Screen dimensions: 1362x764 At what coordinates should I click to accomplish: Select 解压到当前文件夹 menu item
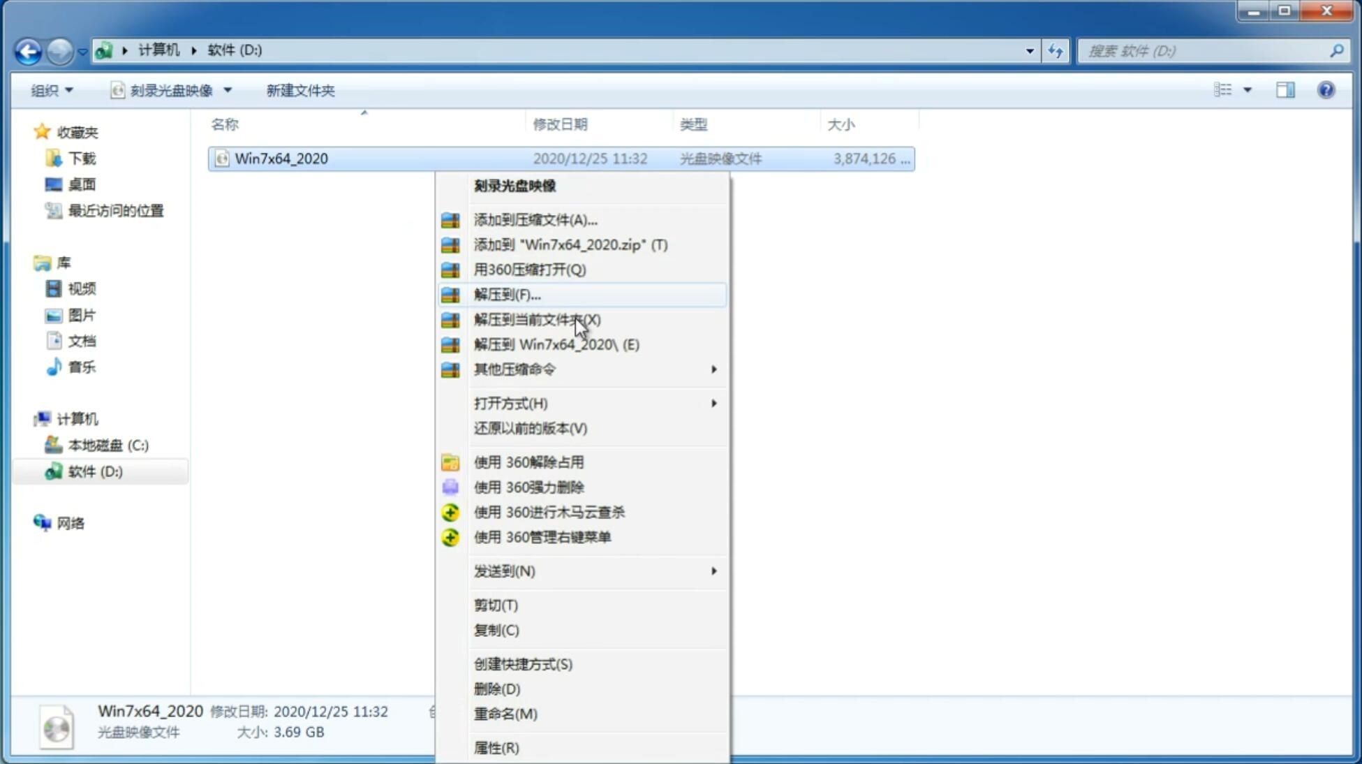538,319
